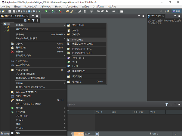Choose インターフェース in New submenu
This screenshot has width=182, height=136.
click(86, 58)
